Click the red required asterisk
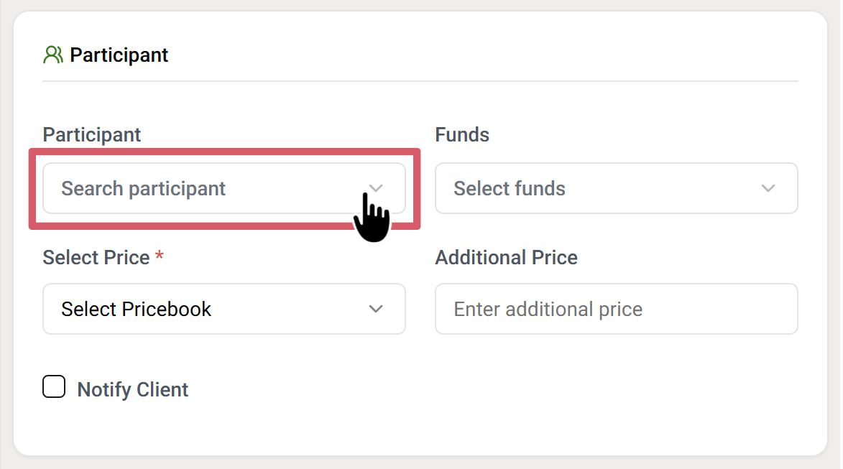This screenshot has width=843, height=469. click(160, 257)
